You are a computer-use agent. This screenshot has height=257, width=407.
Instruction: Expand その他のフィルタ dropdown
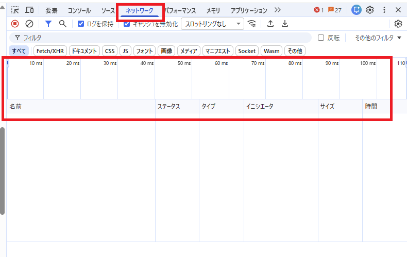(x=378, y=38)
